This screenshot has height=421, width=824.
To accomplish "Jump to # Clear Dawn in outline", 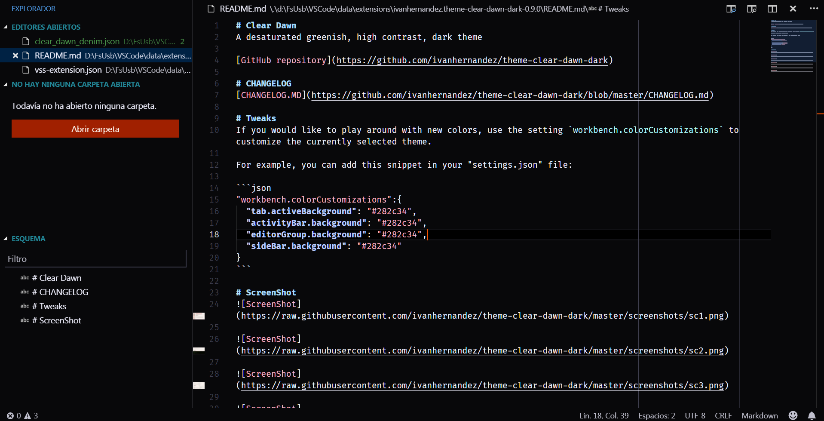I will coord(57,278).
